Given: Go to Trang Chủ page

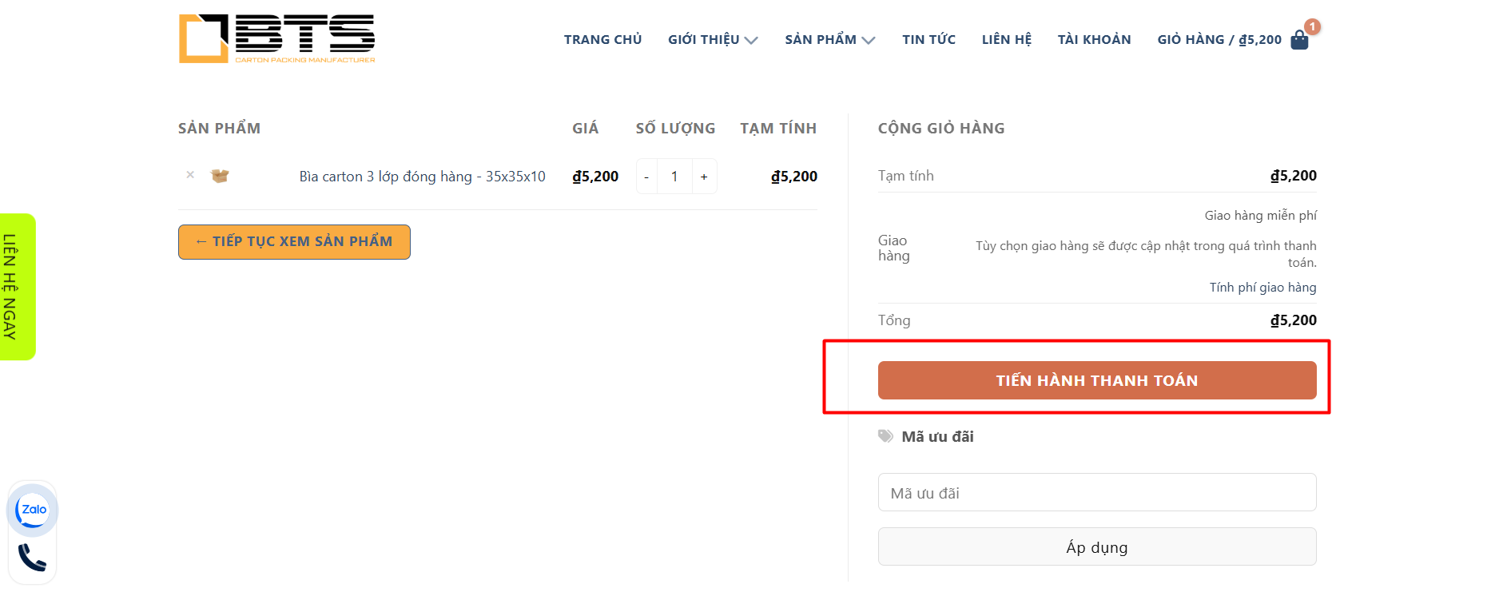Looking at the screenshot, I should [x=602, y=40].
